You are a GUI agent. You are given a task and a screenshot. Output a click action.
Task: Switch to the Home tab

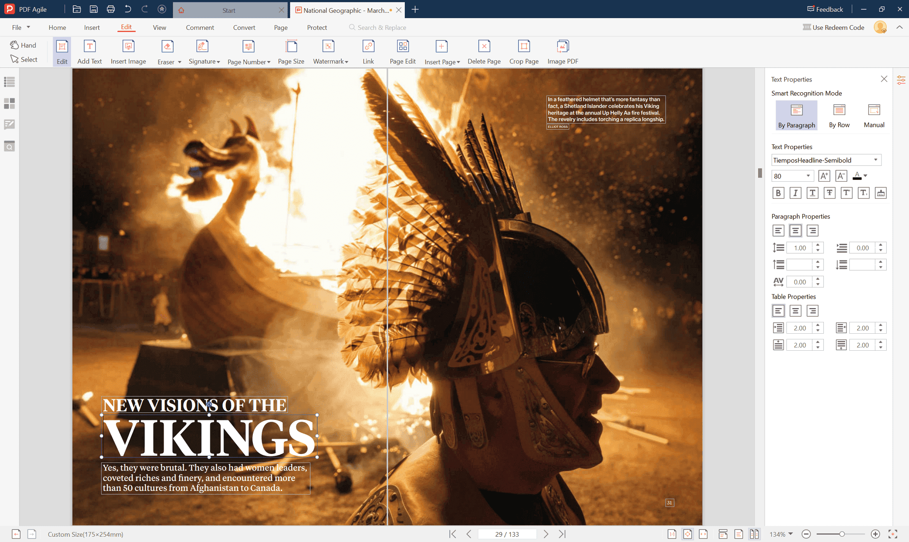[x=57, y=27]
